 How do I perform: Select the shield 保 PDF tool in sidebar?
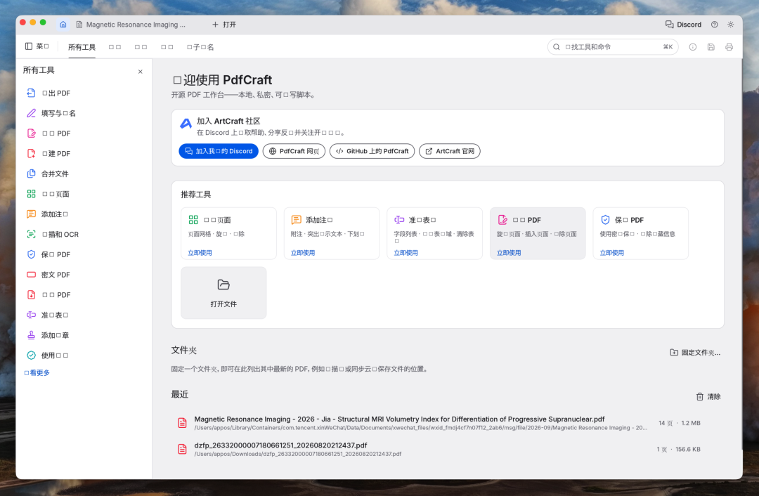point(85,254)
